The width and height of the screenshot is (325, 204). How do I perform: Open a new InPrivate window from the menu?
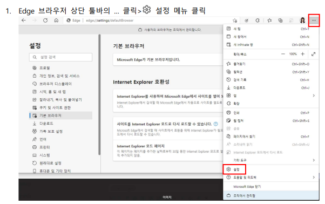pyautogui.click(x=271, y=45)
